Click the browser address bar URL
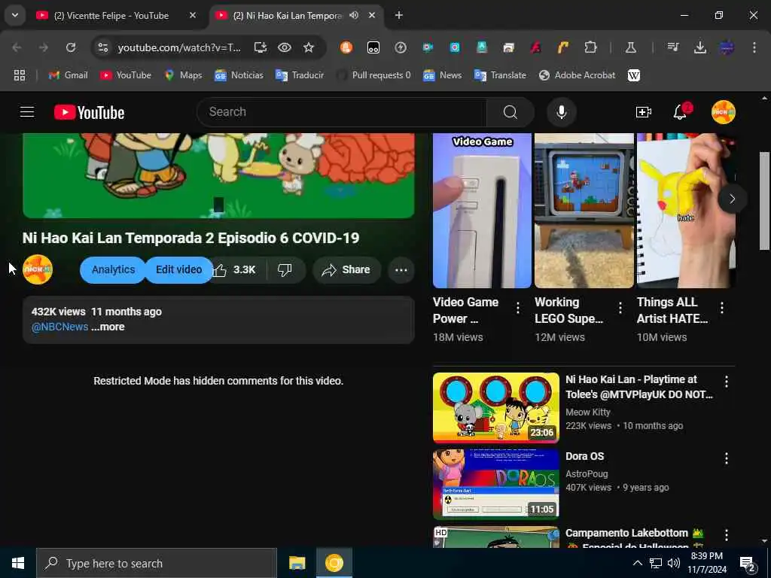Image resolution: width=771 pixels, height=578 pixels. [179, 47]
